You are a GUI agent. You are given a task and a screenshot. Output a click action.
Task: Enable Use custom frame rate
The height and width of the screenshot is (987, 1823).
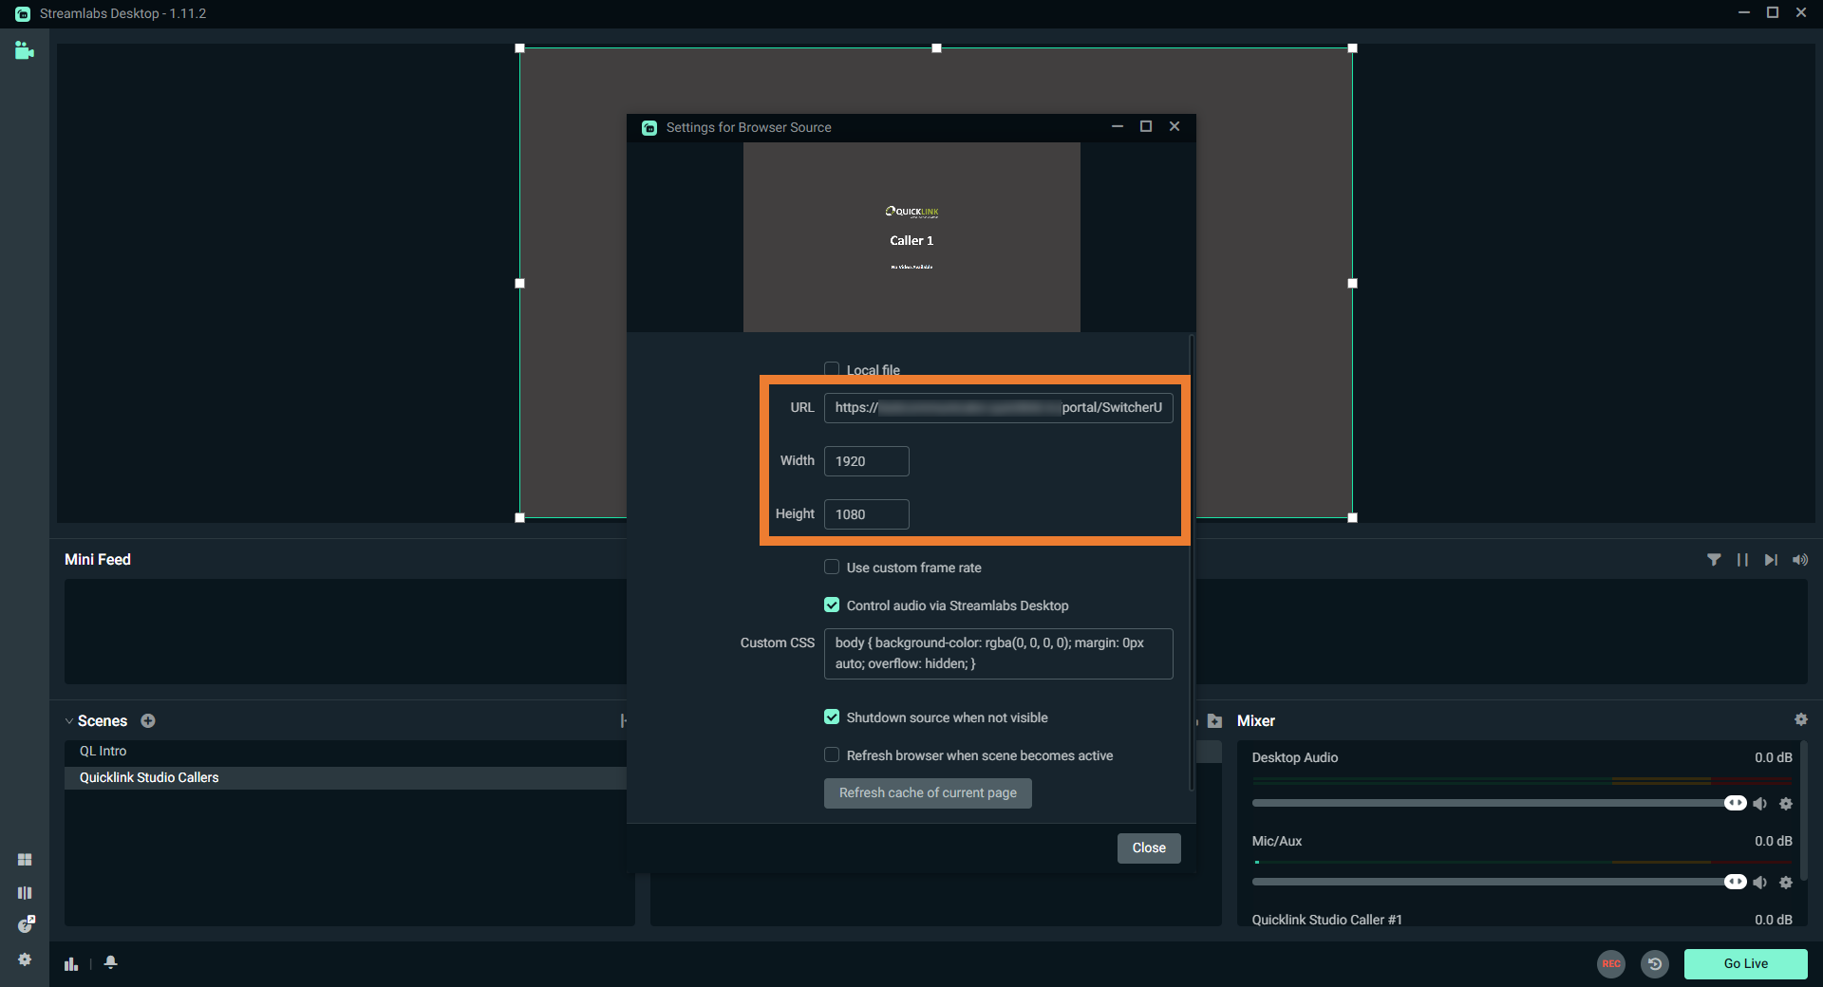coord(832,567)
